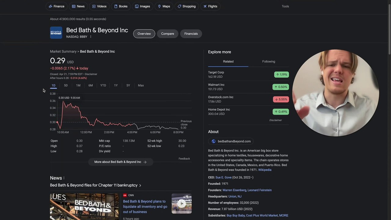391x220 pixels.
Task: Open the Financials tab
Action: point(191,34)
